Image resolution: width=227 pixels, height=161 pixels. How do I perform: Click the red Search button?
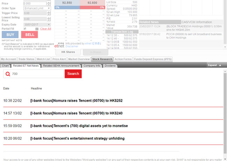coord(73,74)
